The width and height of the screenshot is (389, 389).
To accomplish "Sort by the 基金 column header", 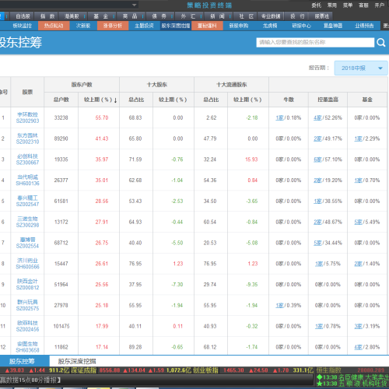I will tap(367, 100).
